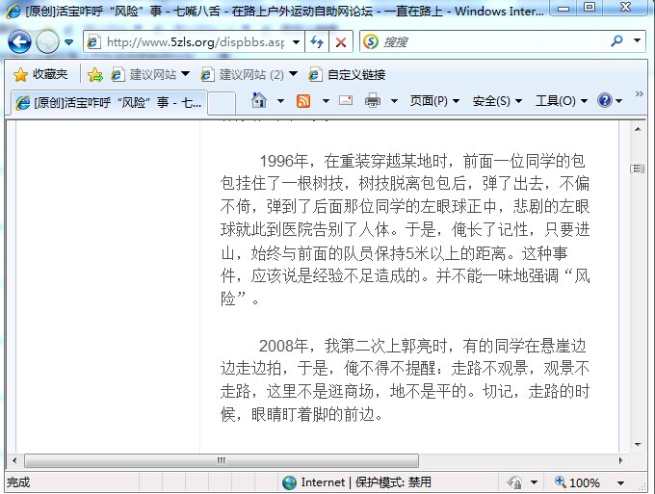This screenshot has width=655, height=494.
Task: Click the privacy/security status bar icon
Action: [515, 482]
